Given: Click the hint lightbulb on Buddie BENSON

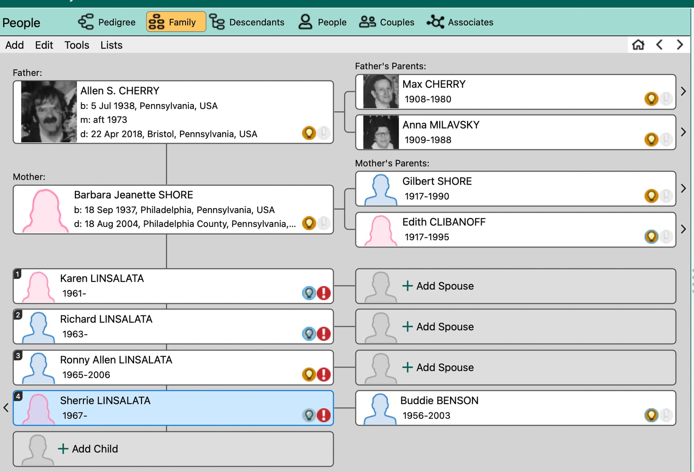Looking at the screenshot, I should 651,415.
